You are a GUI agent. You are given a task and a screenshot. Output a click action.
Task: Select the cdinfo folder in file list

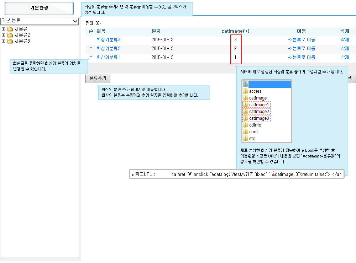coord(255,125)
